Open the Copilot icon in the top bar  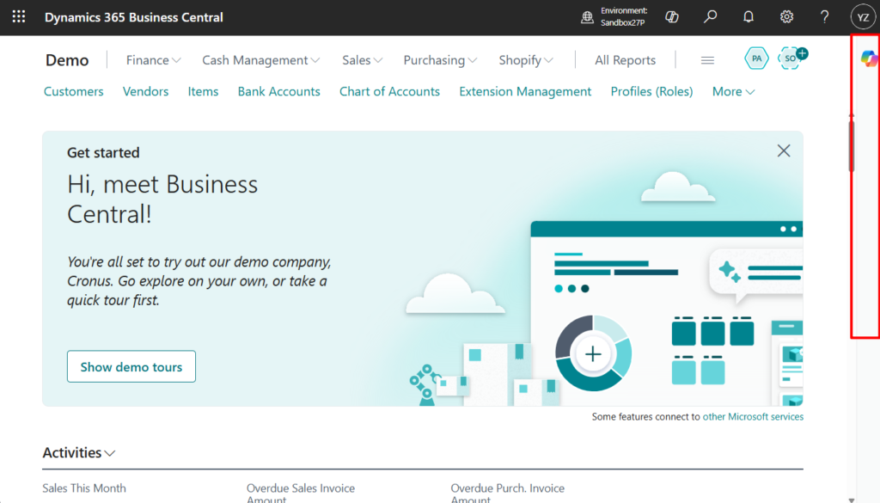(674, 17)
